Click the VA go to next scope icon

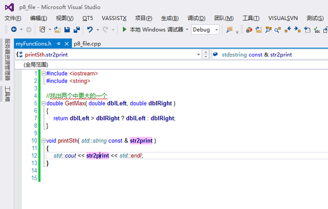tap(297, 30)
